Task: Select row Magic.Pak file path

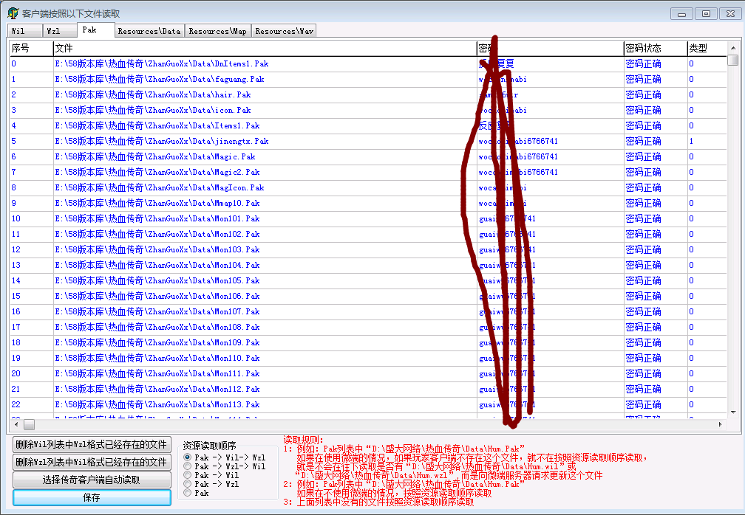Action: (155, 156)
